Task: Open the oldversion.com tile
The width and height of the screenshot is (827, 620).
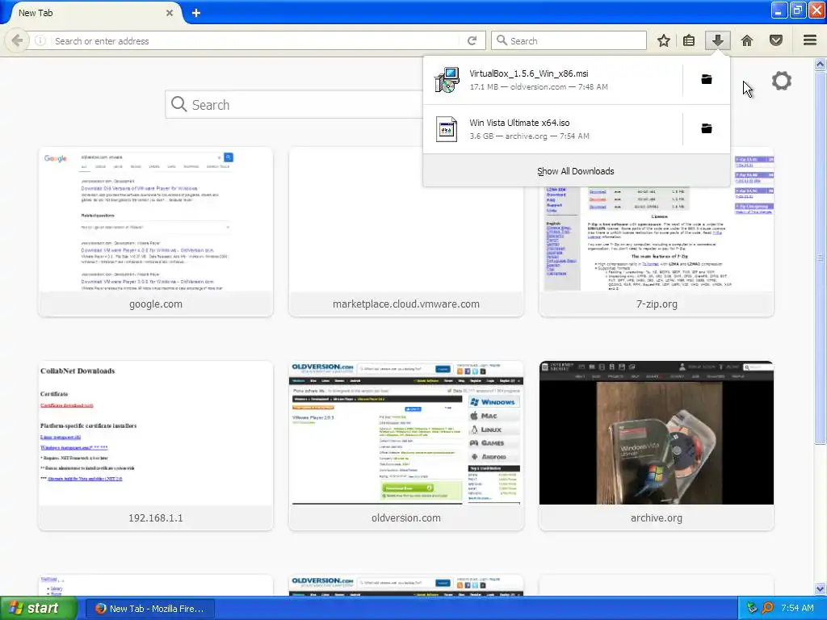Action: [x=406, y=446]
